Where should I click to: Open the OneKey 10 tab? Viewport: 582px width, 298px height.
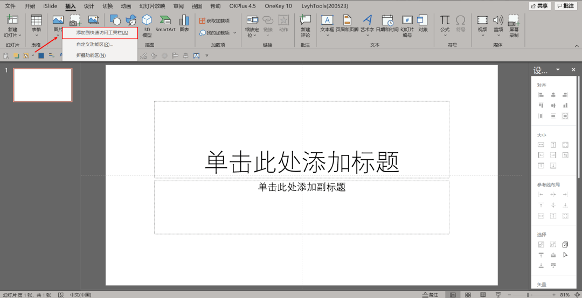(x=279, y=6)
